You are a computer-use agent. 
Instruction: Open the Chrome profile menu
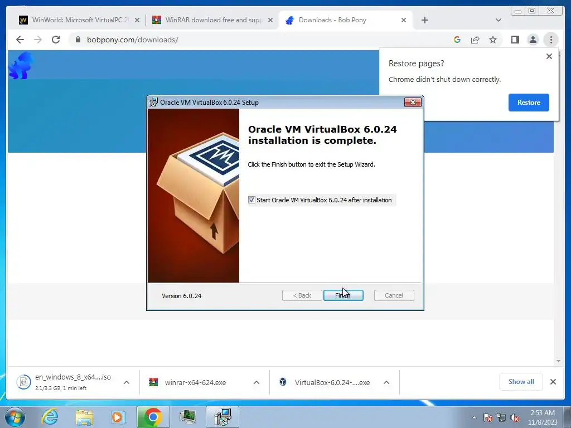point(533,40)
